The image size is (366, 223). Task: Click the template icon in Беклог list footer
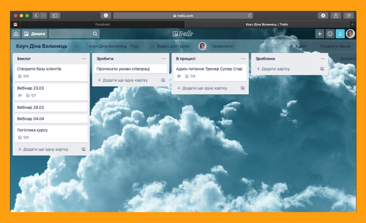84,149
